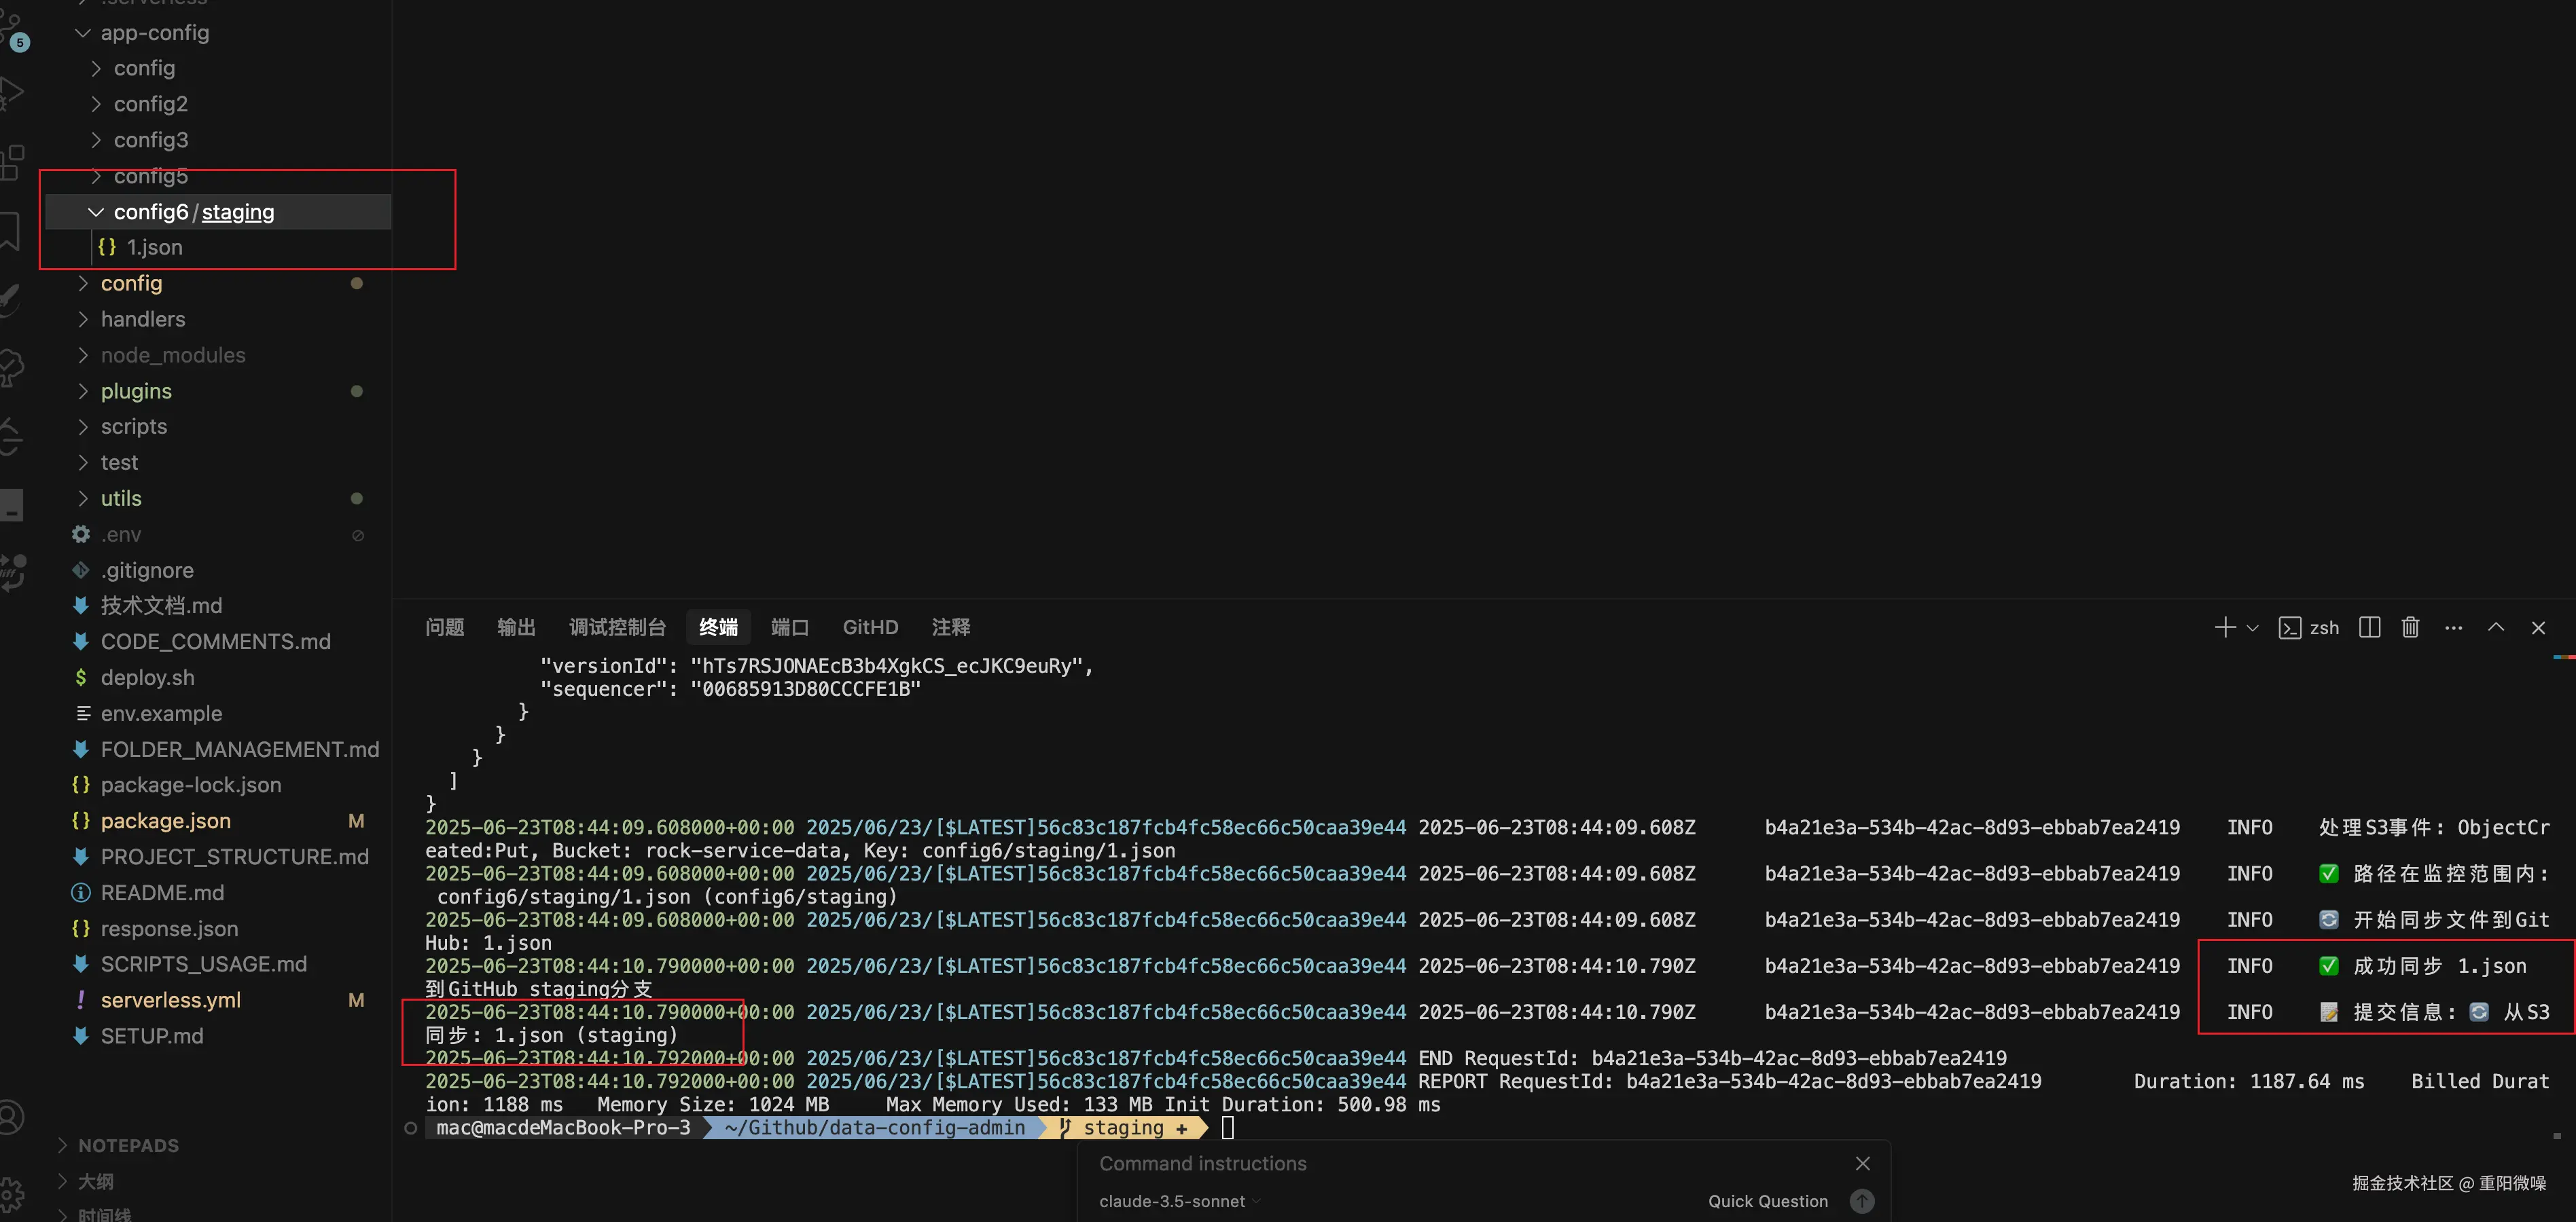
Task: Open terminal more actions ellipsis
Action: click(x=2453, y=627)
